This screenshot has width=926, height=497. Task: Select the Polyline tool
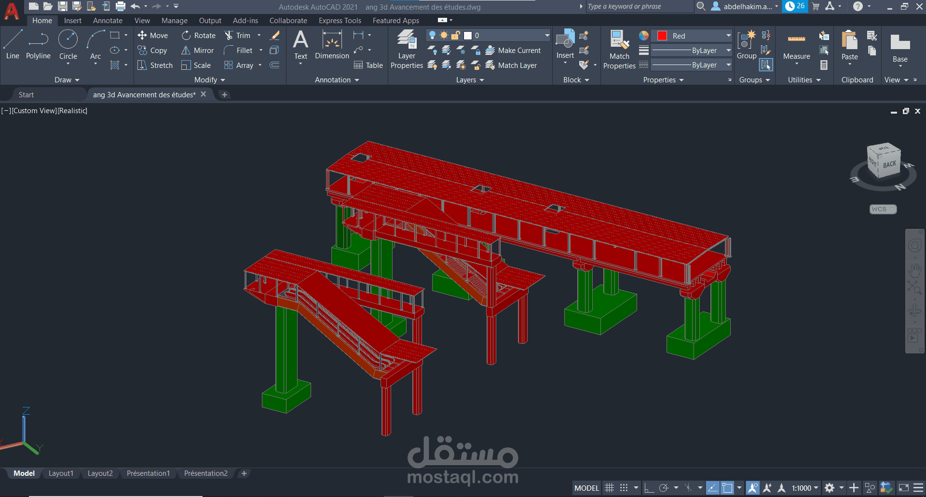point(38,44)
